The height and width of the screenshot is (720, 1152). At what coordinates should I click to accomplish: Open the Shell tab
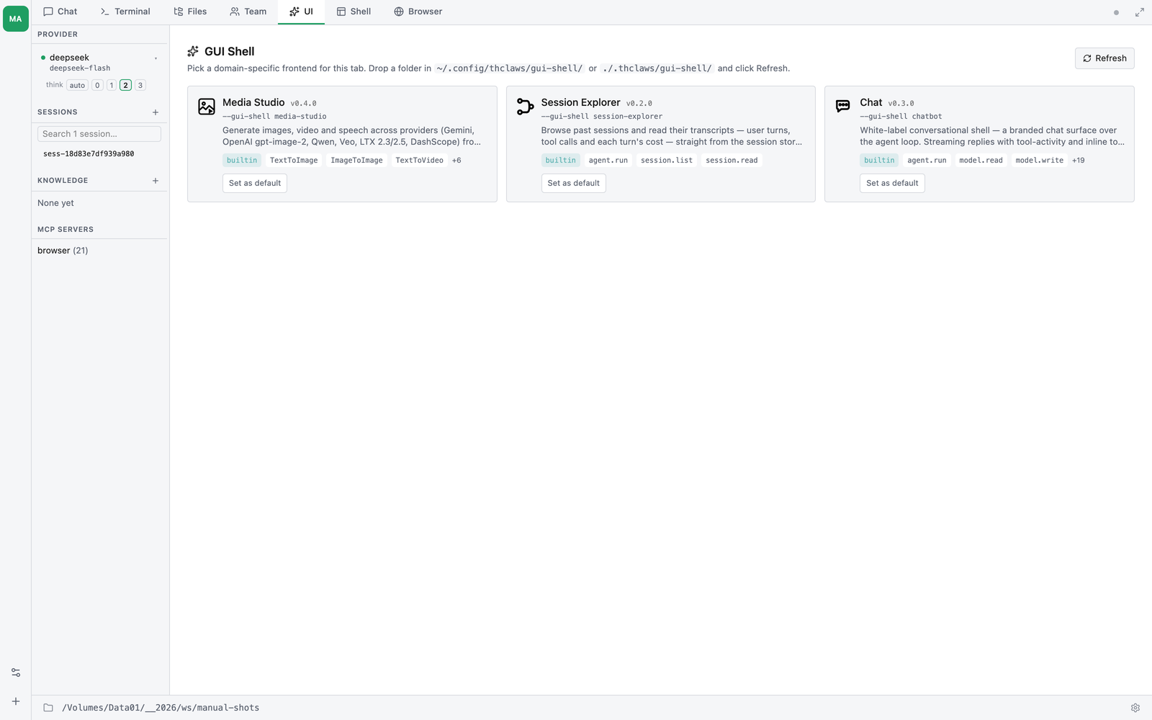354,12
